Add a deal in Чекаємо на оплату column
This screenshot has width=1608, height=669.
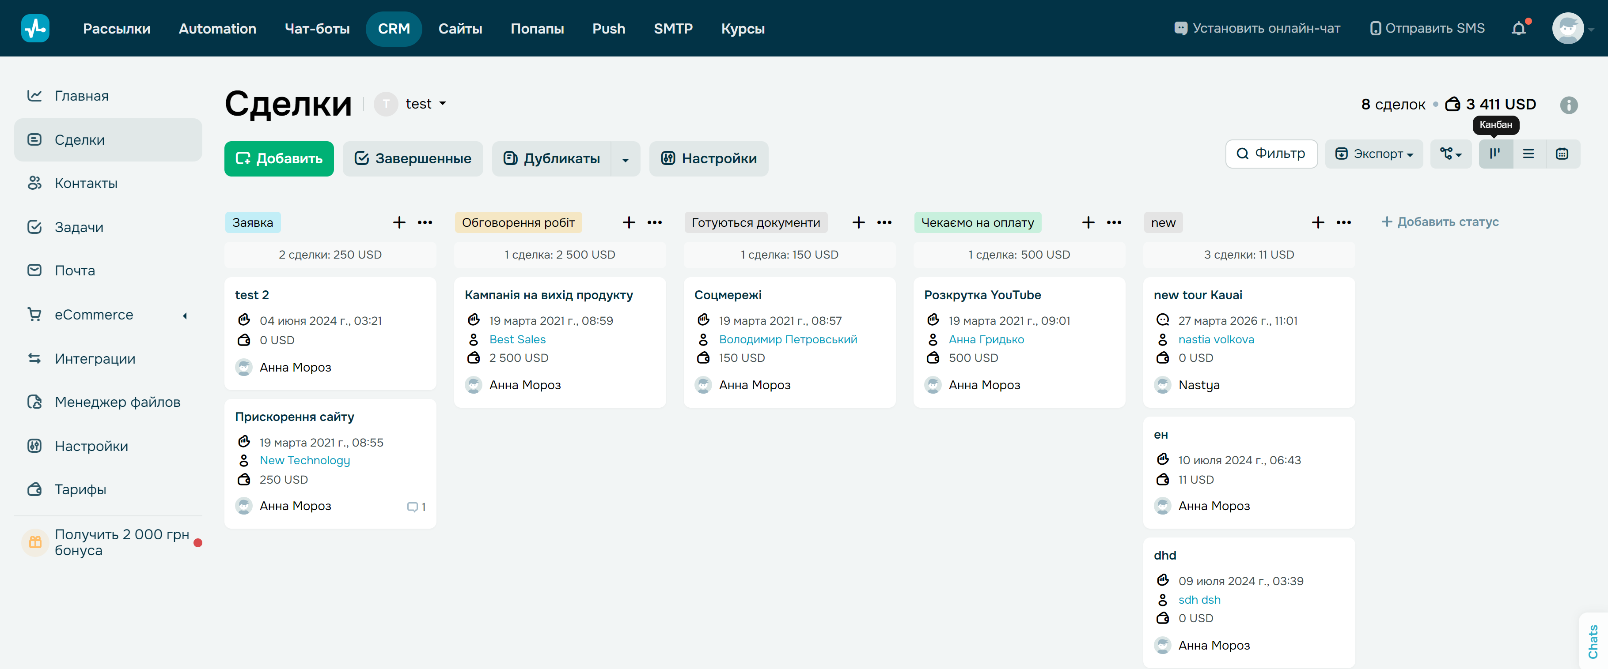(1088, 222)
